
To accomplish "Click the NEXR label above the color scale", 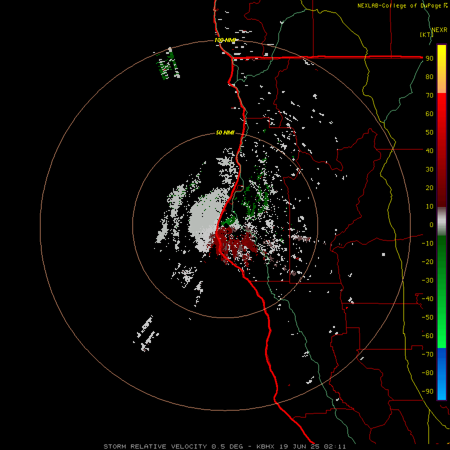I will click(x=439, y=30).
